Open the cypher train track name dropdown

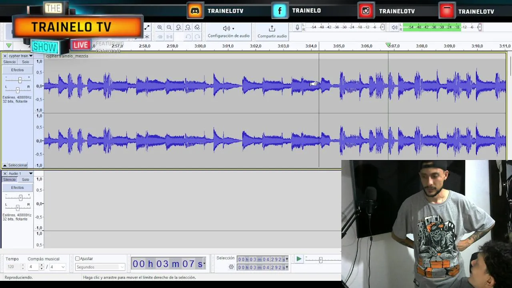click(x=30, y=56)
